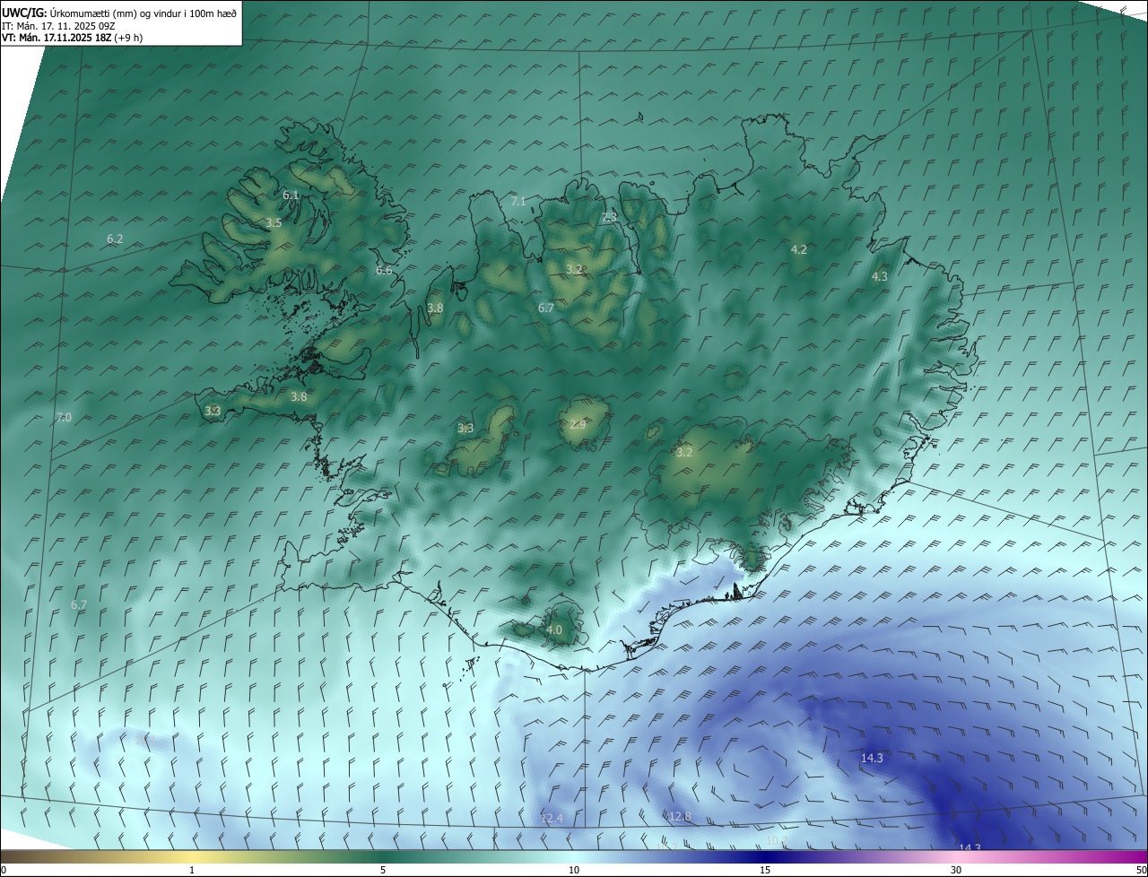The width and height of the screenshot is (1148, 877).
Task: Click the 1 tick on the color scale
Action: pos(192,870)
